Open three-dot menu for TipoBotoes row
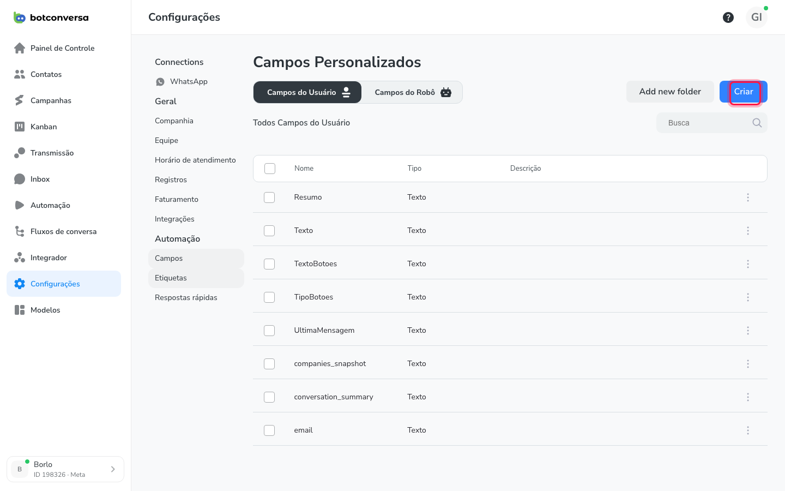 click(x=748, y=297)
